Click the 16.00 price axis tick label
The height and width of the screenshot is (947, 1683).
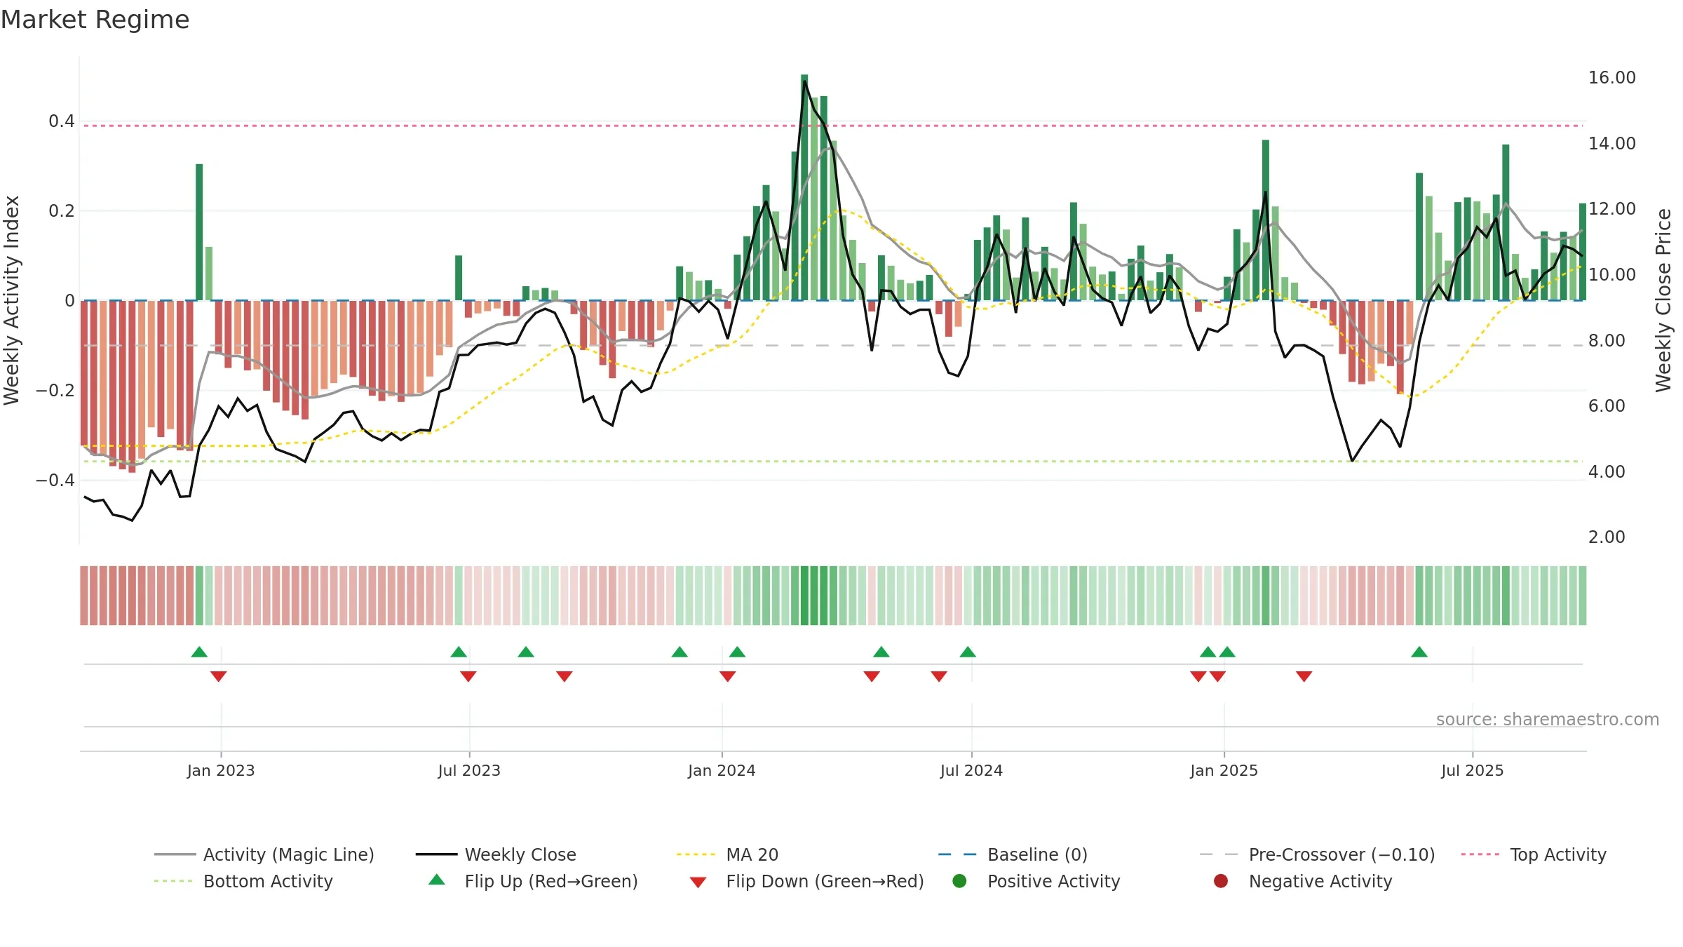1611,78
